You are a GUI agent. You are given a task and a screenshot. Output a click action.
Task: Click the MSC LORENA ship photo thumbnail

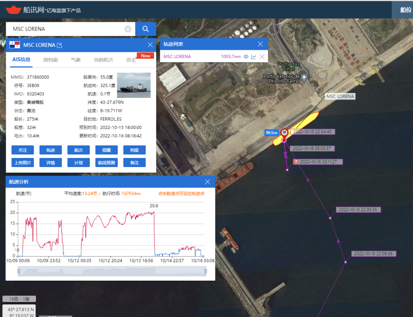(133, 85)
